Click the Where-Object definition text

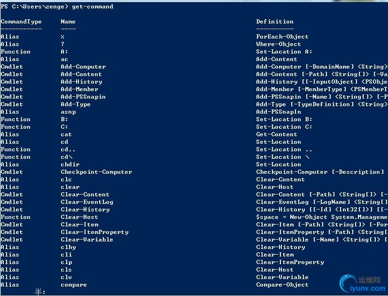coord(279,44)
